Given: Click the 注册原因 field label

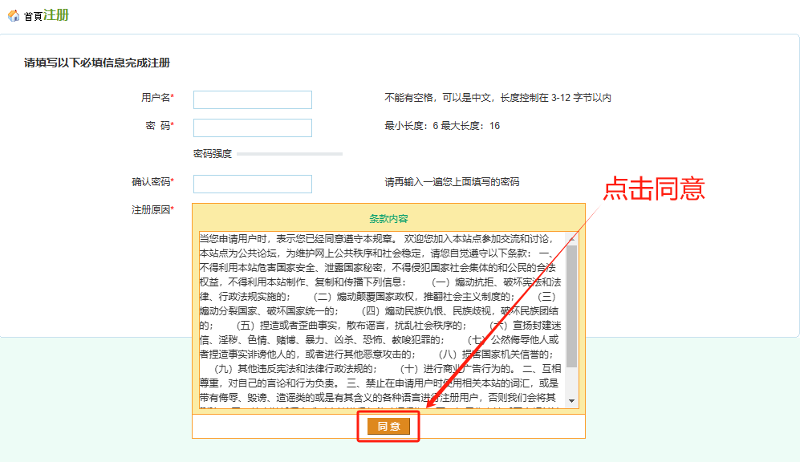Looking at the screenshot, I should point(151,210).
